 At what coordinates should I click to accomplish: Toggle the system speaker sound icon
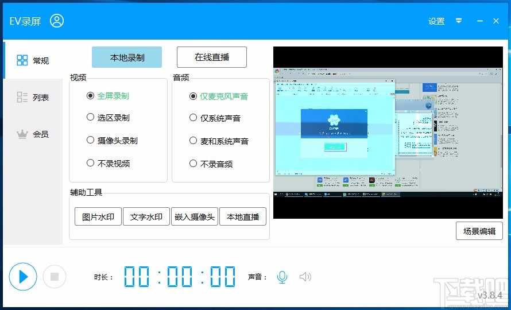(x=305, y=277)
